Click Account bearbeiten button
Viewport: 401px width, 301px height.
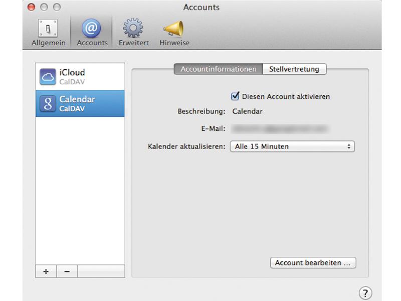[313, 263]
